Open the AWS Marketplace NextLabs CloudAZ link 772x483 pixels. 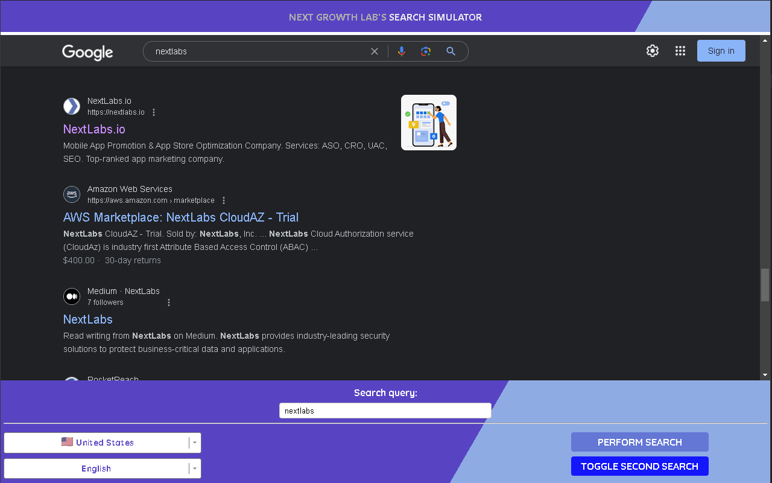point(181,217)
